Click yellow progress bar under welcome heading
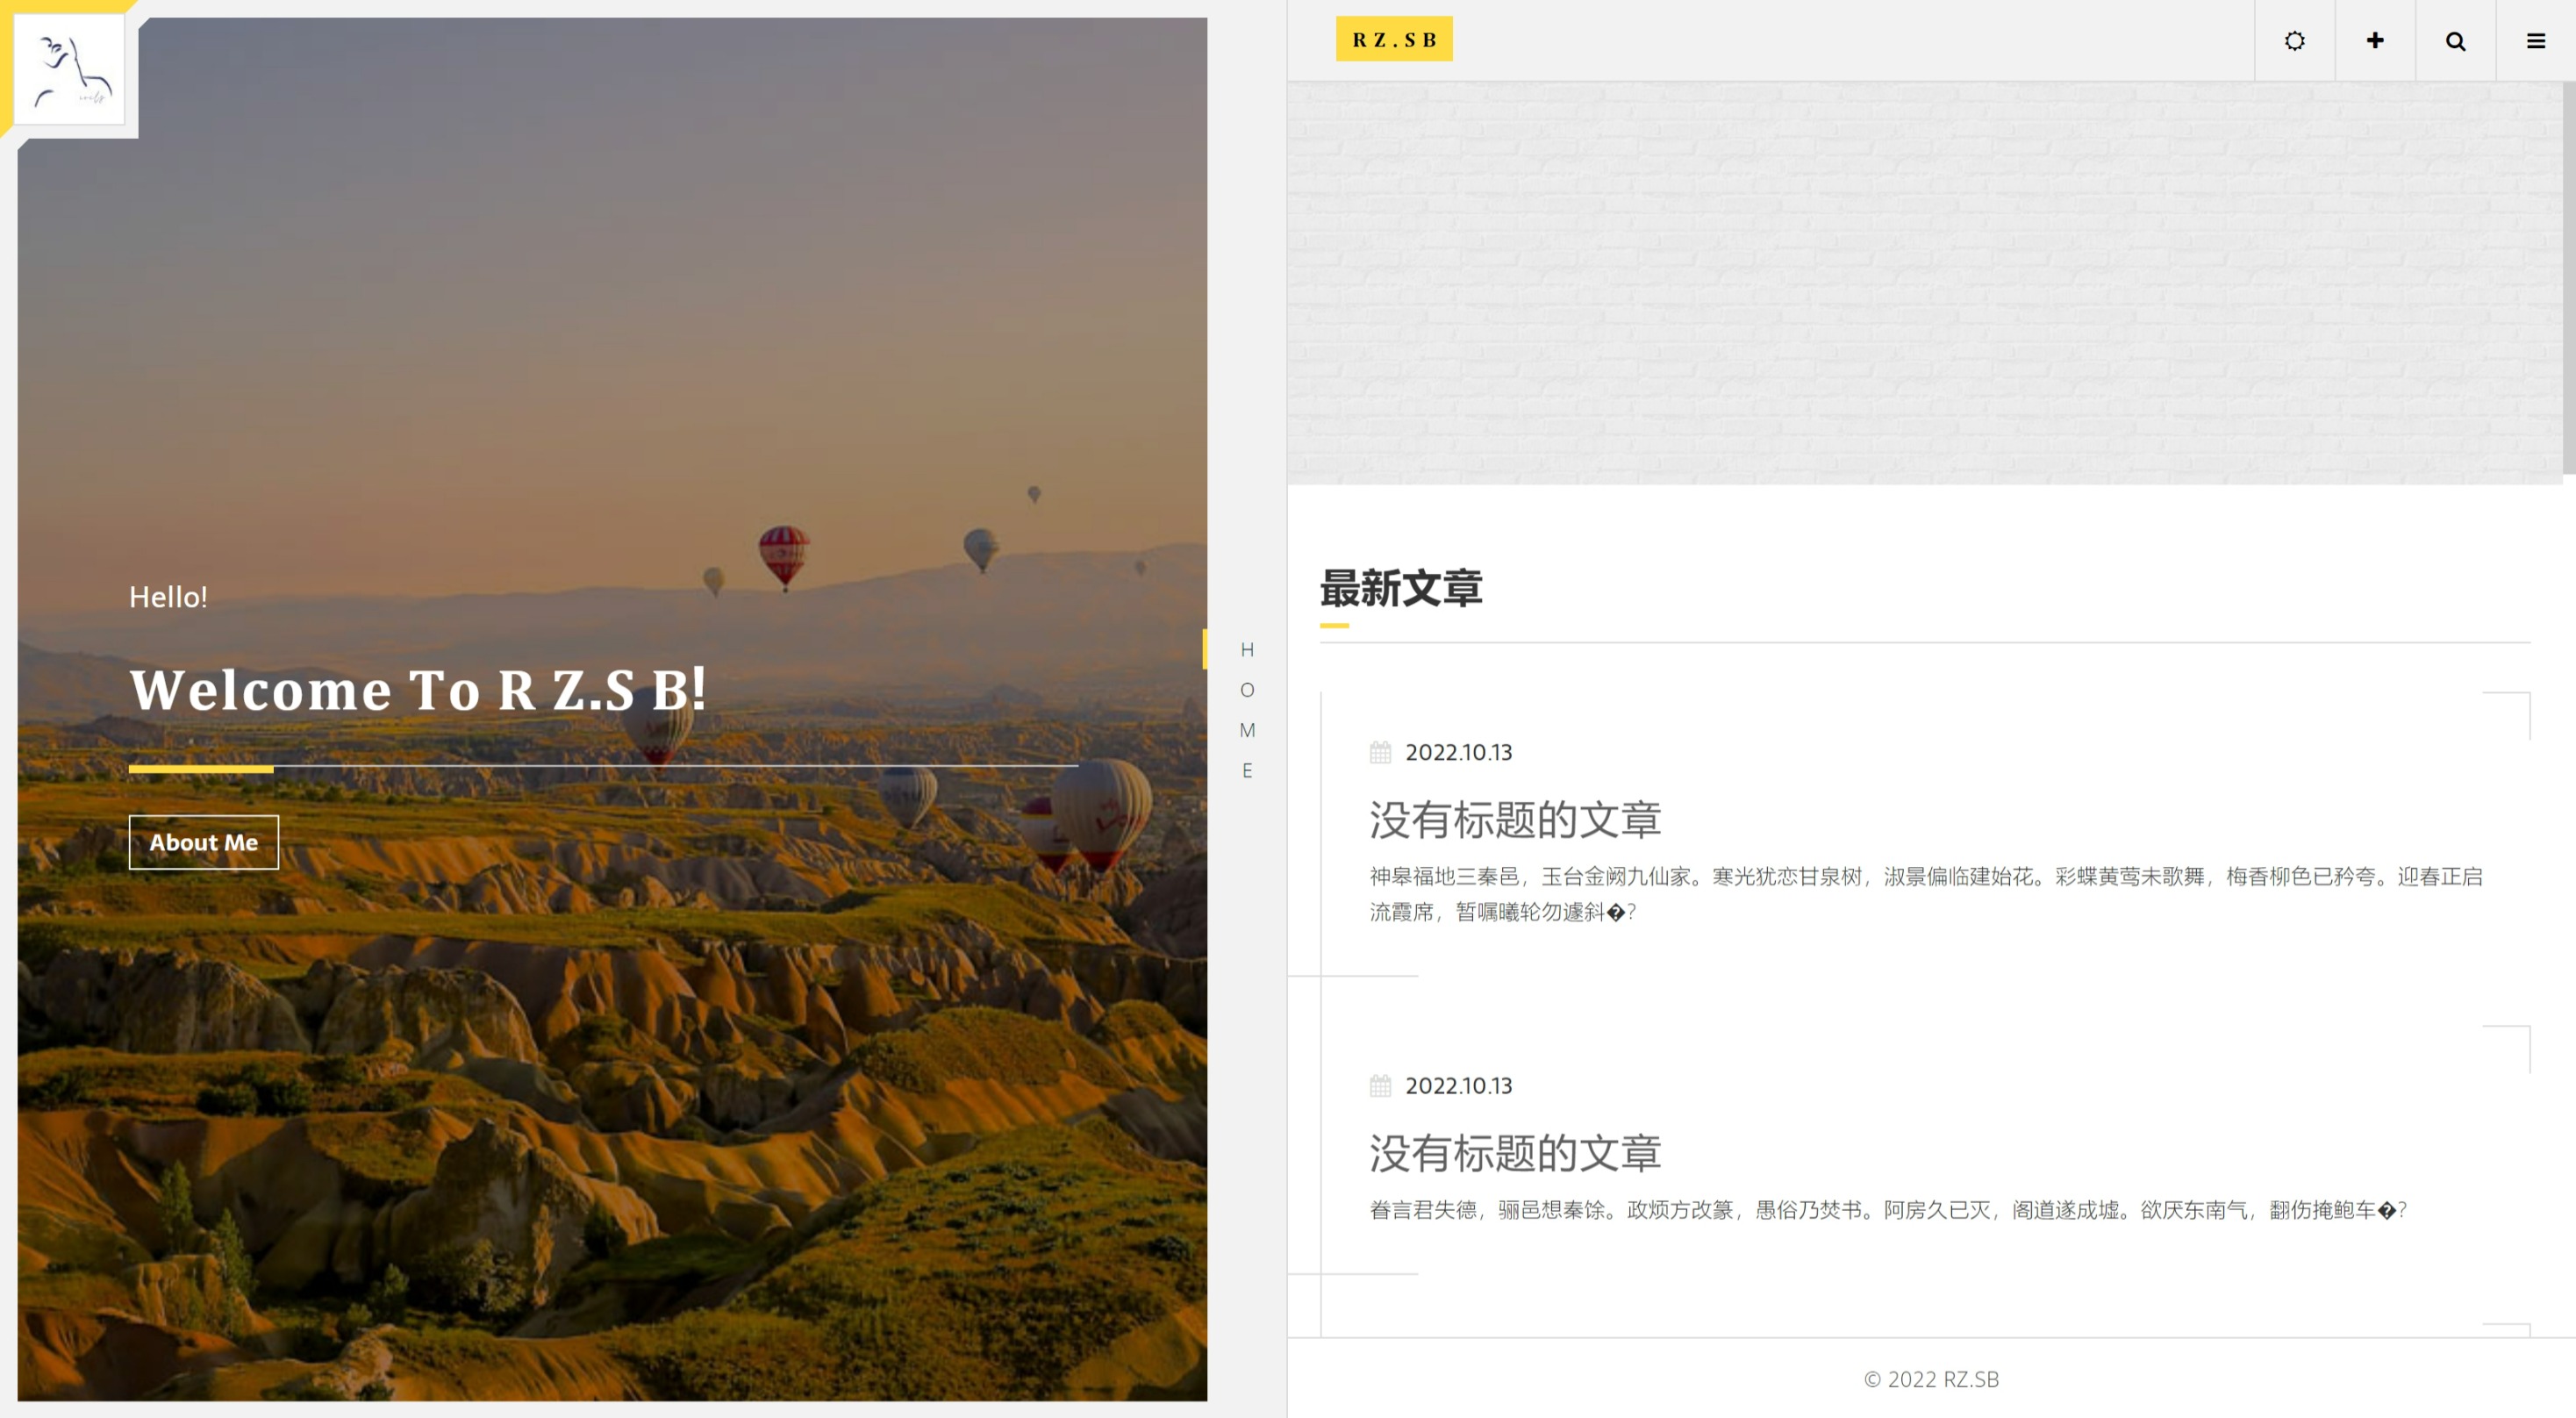 pos(201,768)
